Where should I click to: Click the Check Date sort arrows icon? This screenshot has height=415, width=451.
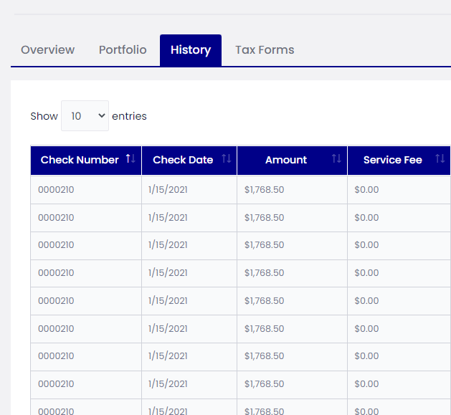tap(226, 159)
